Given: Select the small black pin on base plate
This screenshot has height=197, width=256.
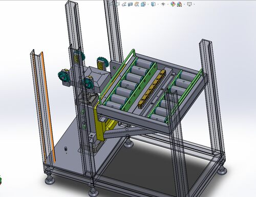Looking at the screenshot, I should 66,149.
